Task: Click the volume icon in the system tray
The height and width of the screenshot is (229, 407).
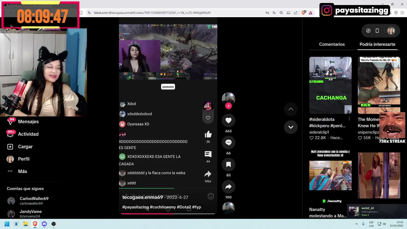Action: tap(384, 224)
